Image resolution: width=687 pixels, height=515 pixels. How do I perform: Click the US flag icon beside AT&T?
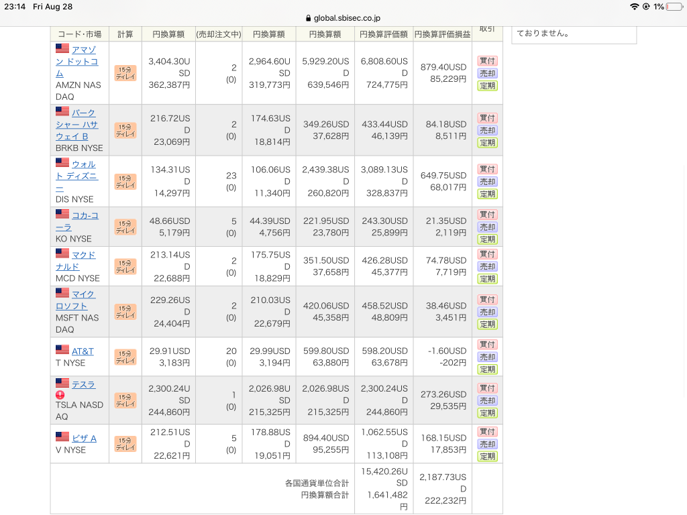pos(62,349)
